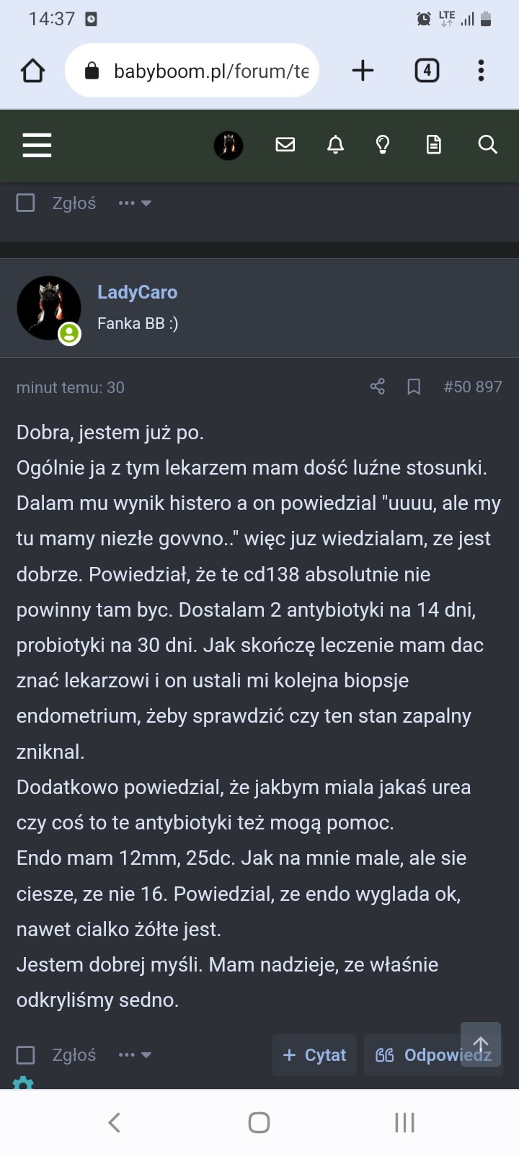519x1154 pixels.
Task: Expand the top post's three-dots dropdown
Action: (136, 203)
